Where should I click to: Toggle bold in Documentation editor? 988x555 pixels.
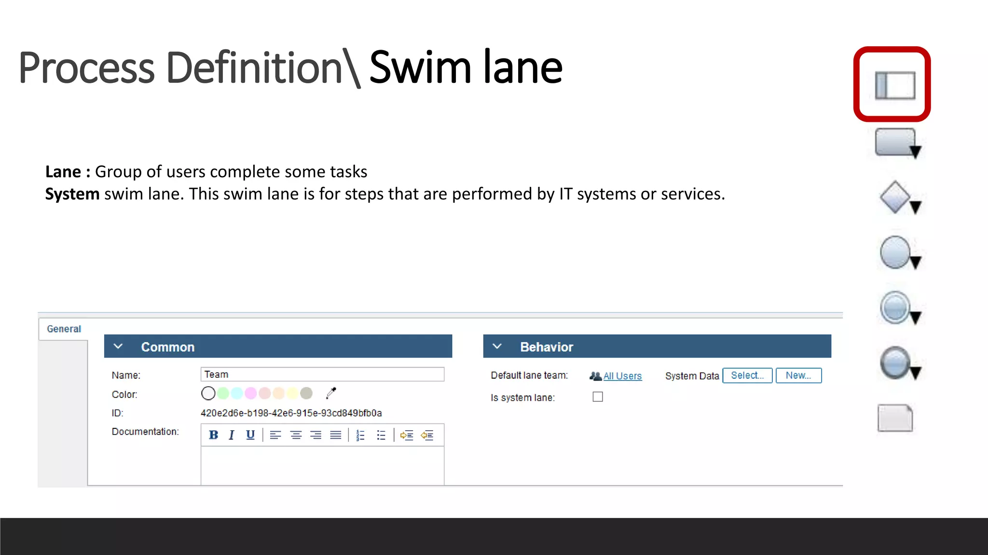[213, 435]
